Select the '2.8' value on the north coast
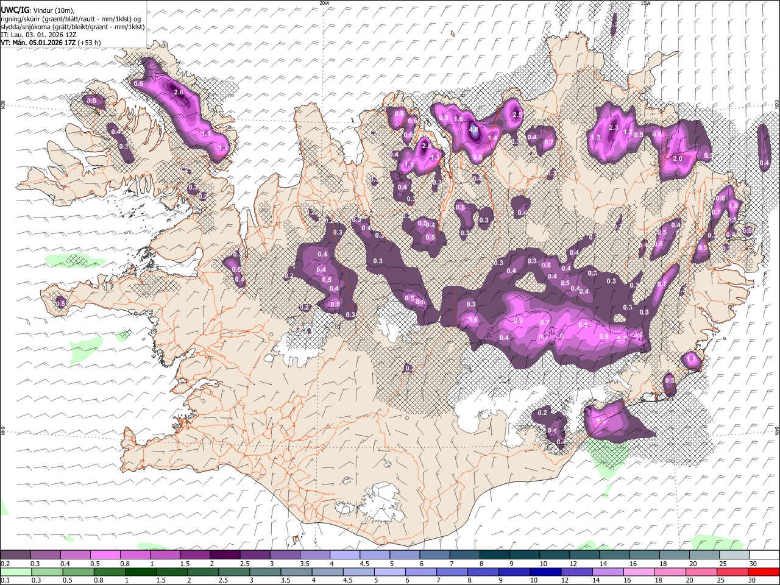 click(426, 146)
